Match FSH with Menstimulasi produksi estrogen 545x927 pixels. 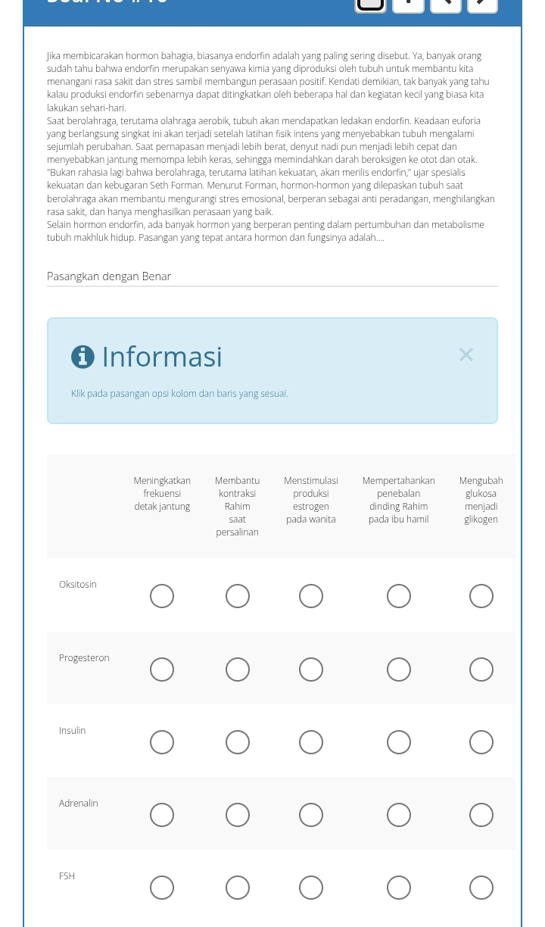(x=311, y=888)
